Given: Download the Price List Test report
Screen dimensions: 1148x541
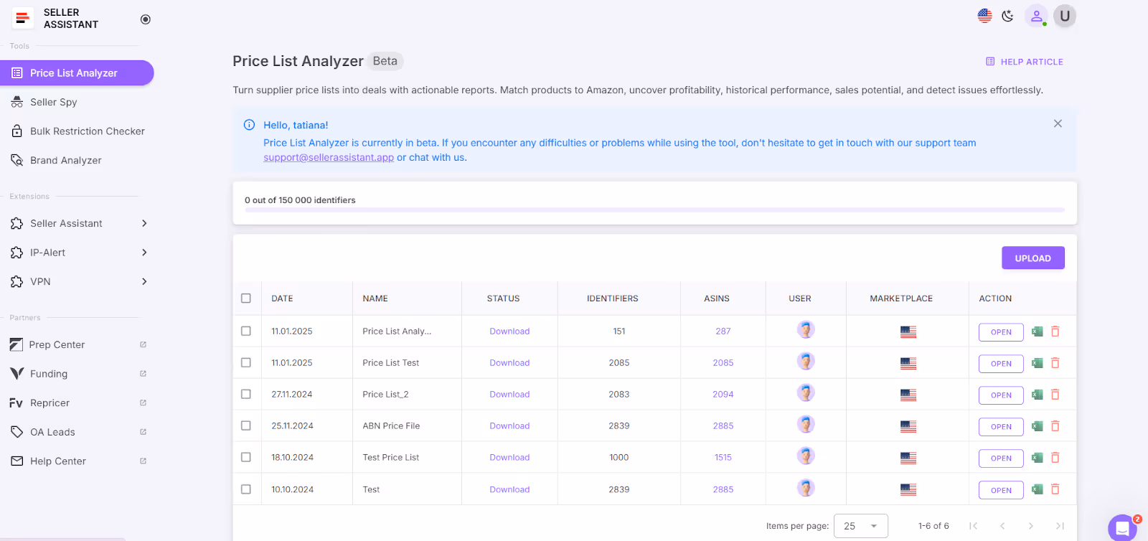Looking at the screenshot, I should (509, 363).
